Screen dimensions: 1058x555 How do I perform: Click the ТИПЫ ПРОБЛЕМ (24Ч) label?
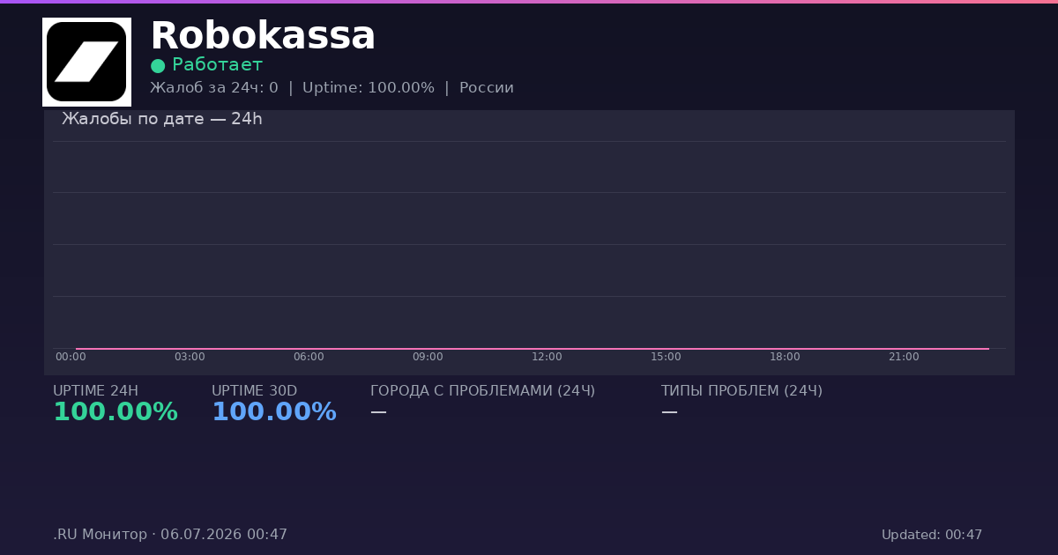pyautogui.click(x=741, y=391)
